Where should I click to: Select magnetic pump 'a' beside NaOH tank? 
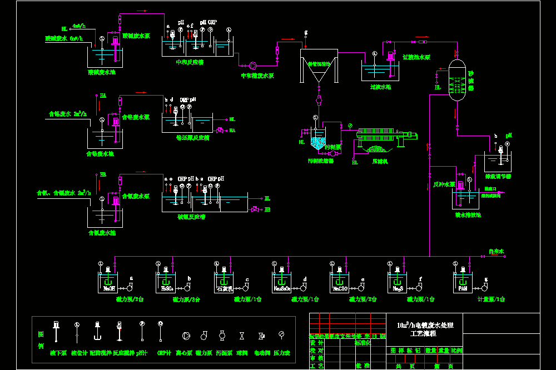(x=130, y=287)
